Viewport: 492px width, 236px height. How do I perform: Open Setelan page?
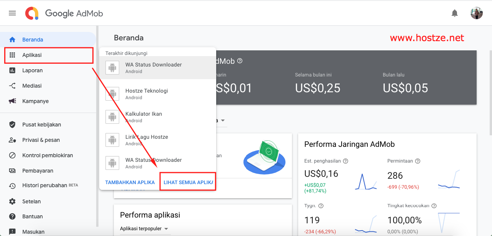pos(48,201)
